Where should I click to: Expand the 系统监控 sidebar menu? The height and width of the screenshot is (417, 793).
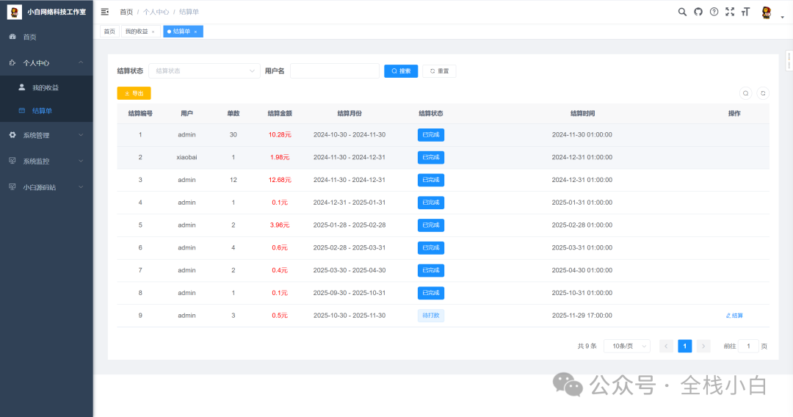(x=47, y=161)
